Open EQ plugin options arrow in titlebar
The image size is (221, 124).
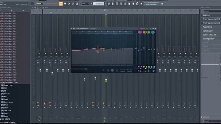click(x=71, y=29)
